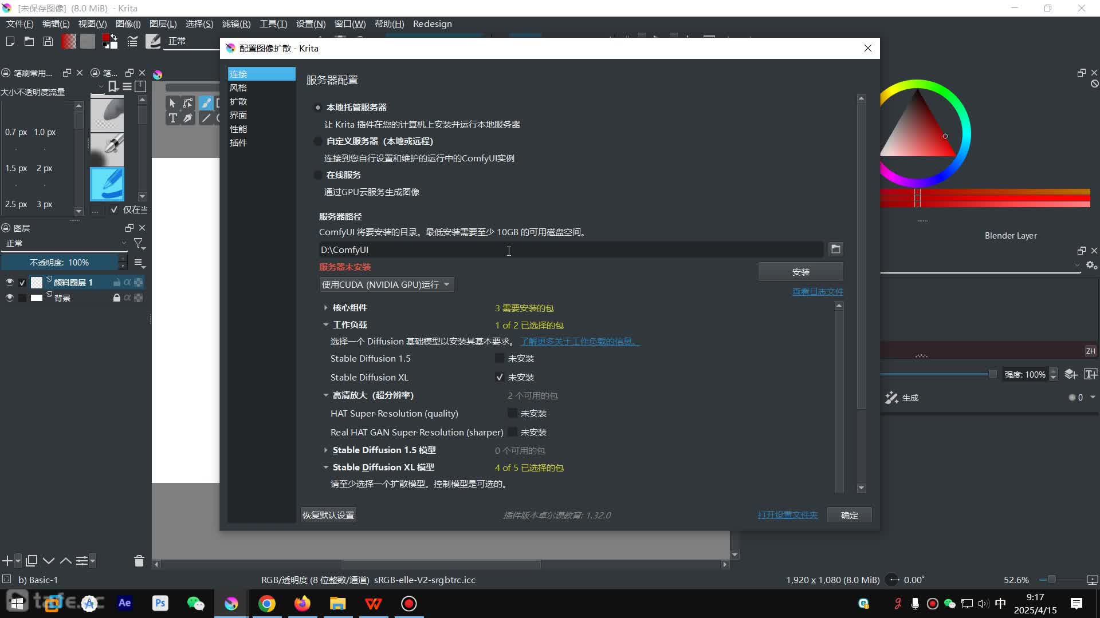Open the brush preset chooser icon
The height and width of the screenshot is (618, 1100).
click(x=153, y=41)
